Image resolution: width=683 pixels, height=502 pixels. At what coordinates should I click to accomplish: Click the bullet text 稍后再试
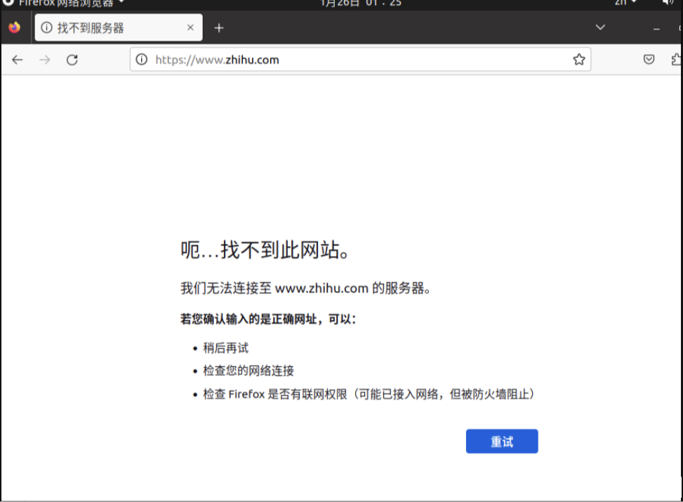(225, 348)
